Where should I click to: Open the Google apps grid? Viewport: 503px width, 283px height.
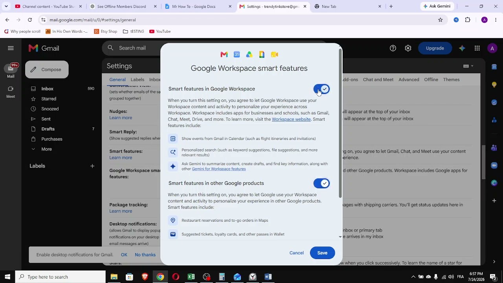(477, 48)
